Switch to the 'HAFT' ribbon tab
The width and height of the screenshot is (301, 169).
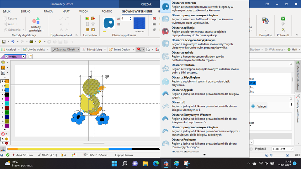66,11
